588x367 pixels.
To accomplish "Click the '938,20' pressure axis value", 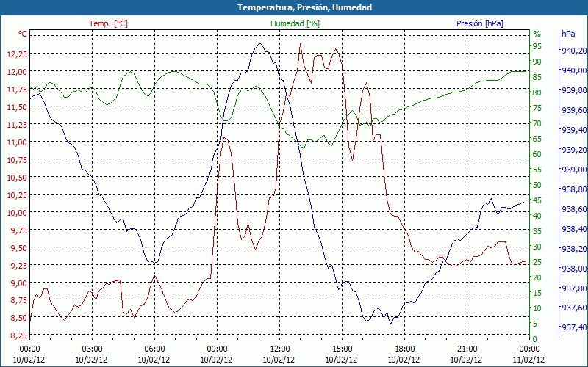I will (x=573, y=249).
